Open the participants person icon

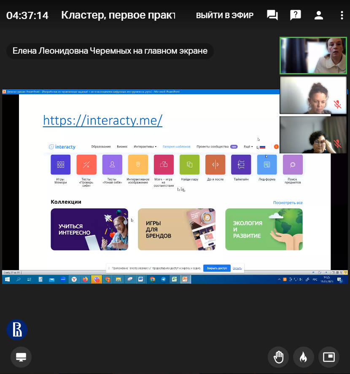tap(319, 16)
